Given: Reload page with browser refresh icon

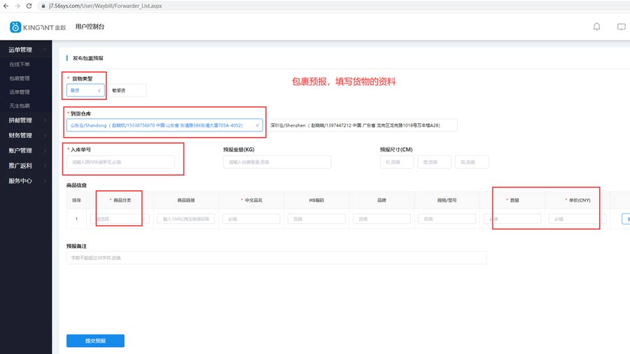Looking at the screenshot, I should coord(29,5).
